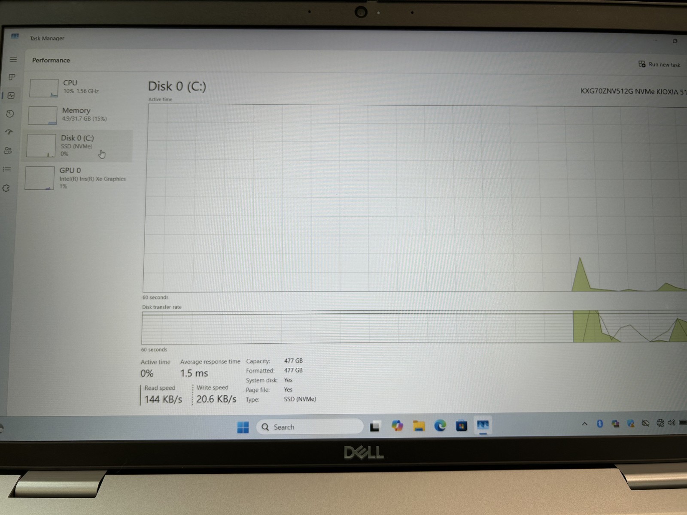The height and width of the screenshot is (515, 687).
Task: Click the KXG70ZNV512G NVMe KIOXIA model name
Action: pos(634,91)
